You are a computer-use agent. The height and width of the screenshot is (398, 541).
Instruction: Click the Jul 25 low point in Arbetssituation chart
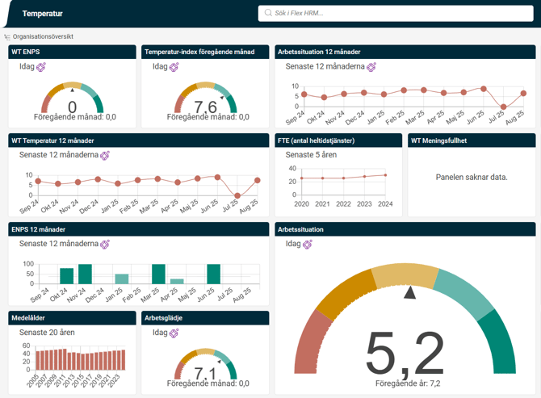503,107
